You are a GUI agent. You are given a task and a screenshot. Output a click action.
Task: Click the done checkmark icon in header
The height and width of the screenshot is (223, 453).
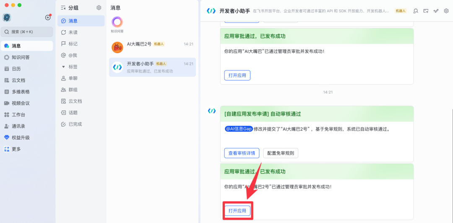(x=436, y=11)
